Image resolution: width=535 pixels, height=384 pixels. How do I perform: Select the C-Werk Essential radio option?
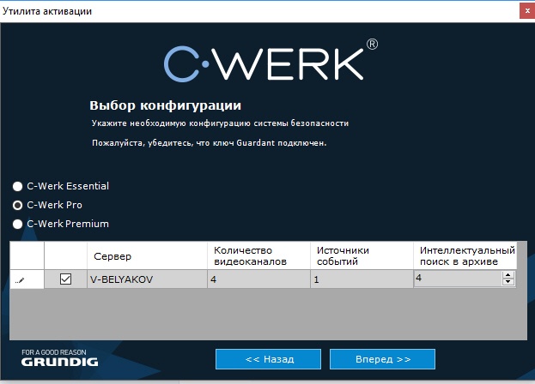click(x=17, y=186)
